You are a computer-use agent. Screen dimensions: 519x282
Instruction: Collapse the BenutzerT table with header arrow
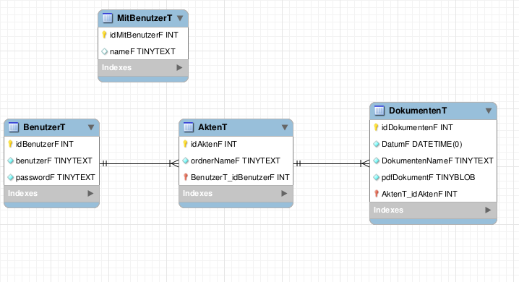(x=91, y=127)
